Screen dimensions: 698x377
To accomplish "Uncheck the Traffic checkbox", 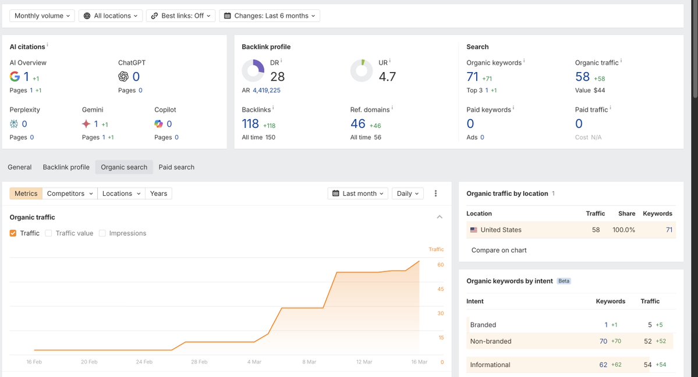I will point(13,233).
